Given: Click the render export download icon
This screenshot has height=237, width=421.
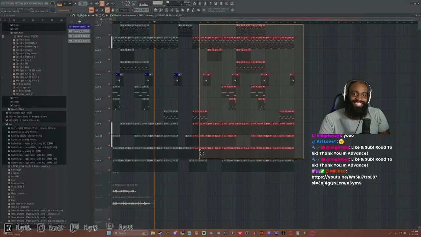Looking at the screenshot, I should point(232,4).
